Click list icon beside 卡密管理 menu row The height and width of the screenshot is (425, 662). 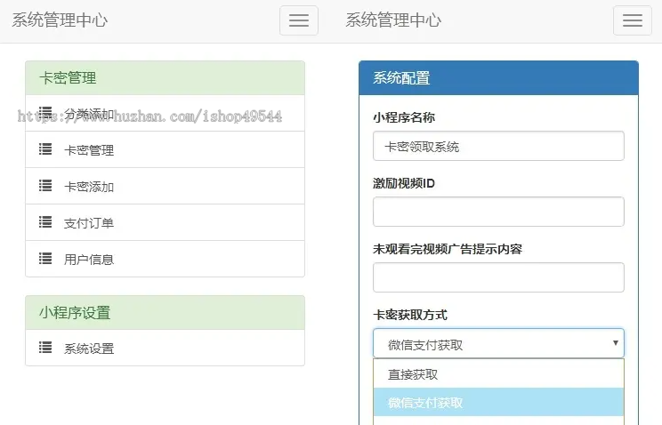point(45,149)
